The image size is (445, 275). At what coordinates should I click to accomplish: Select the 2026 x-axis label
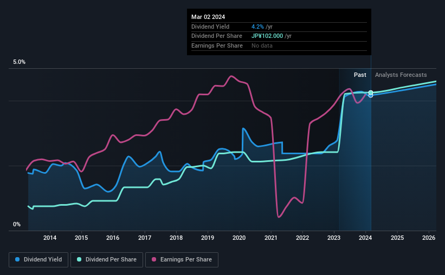429,238
